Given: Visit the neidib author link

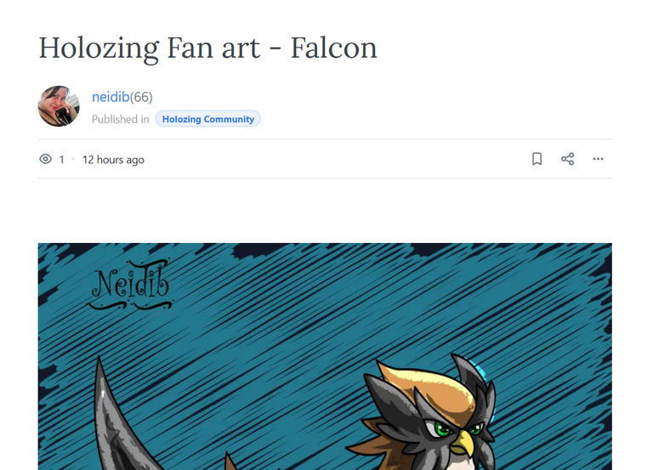Looking at the screenshot, I should click(x=111, y=97).
